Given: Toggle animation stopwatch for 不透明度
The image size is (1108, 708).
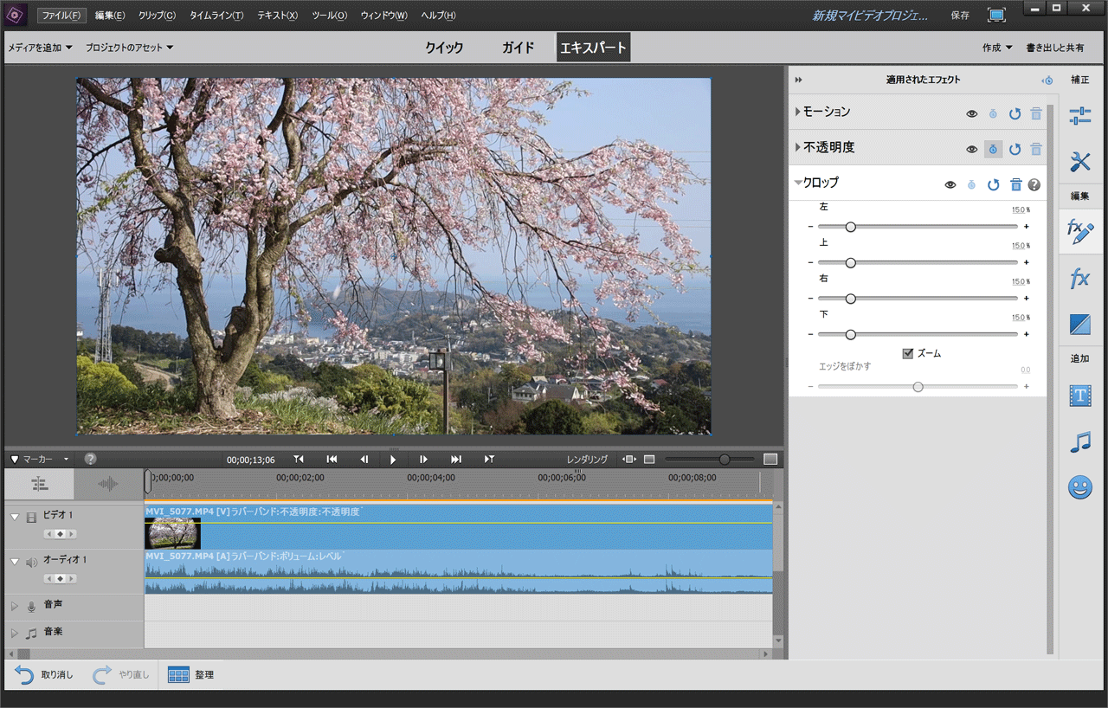Looking at the screenshot, I should [x=993, y=149].
